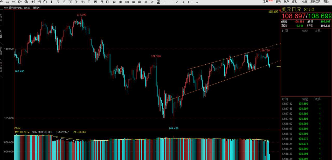Select the custom period 自 button
Image resolution: width=332 pixels, height=160 pixels.
point(114,2)
